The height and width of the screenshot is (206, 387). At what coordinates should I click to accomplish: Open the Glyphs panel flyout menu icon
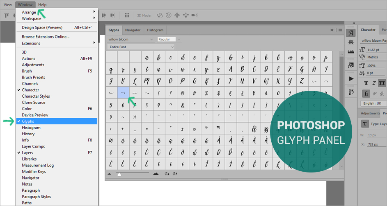click(x=340, y=30)
